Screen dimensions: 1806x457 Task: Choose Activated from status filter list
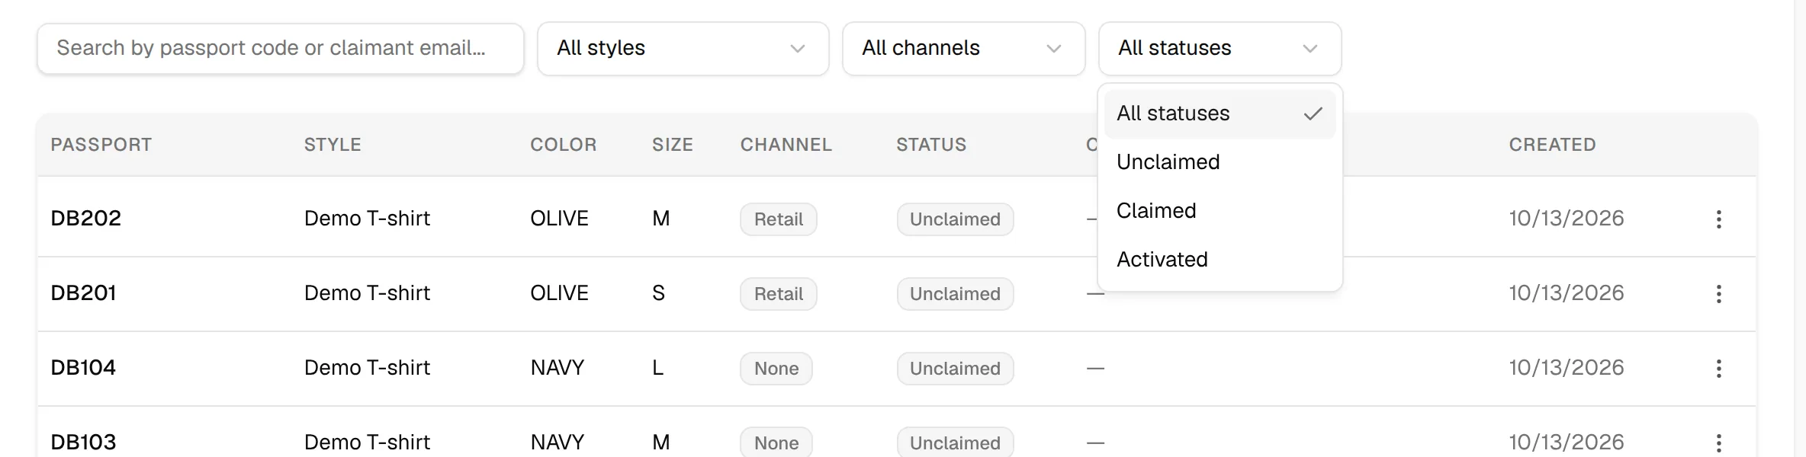click(x=1220, y=260)
